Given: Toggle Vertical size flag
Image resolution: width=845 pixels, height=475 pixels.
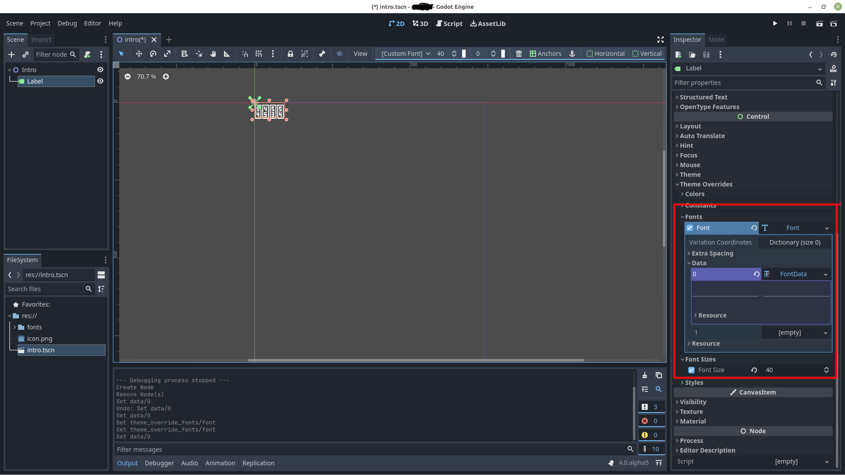Looking at the screenshot, I should (647, 54).
